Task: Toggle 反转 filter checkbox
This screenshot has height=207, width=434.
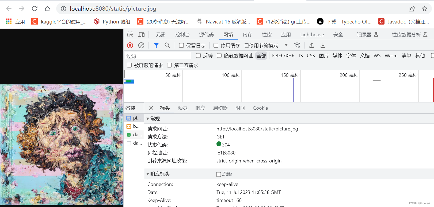Action: coord(198,55)
